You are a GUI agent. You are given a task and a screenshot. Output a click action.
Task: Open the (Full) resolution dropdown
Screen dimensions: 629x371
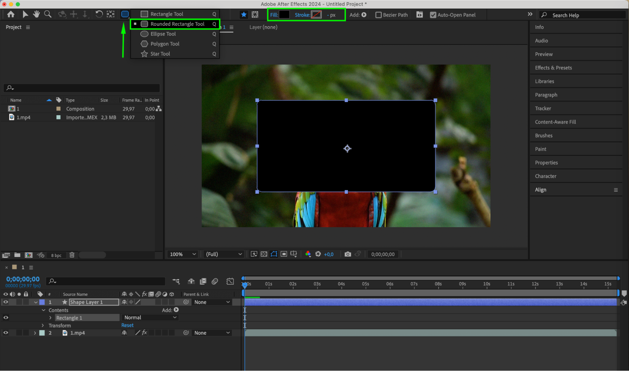coord(224,254)
